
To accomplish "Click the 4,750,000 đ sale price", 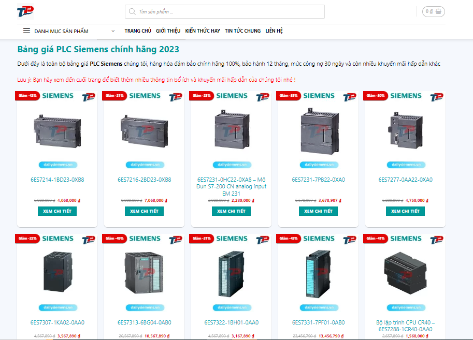I will 417,200.
